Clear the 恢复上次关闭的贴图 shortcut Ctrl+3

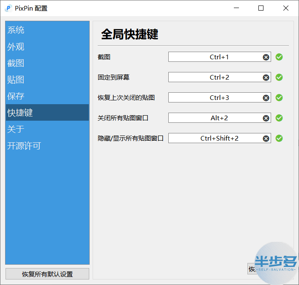pyautogui.click(x=266, y=98)
